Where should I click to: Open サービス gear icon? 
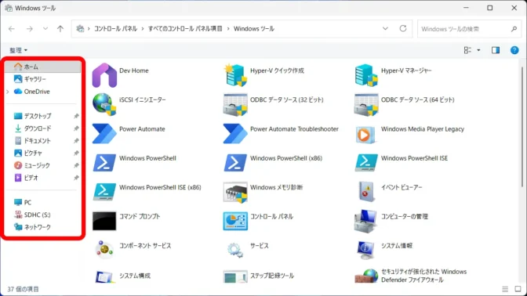tap(235, 250)
